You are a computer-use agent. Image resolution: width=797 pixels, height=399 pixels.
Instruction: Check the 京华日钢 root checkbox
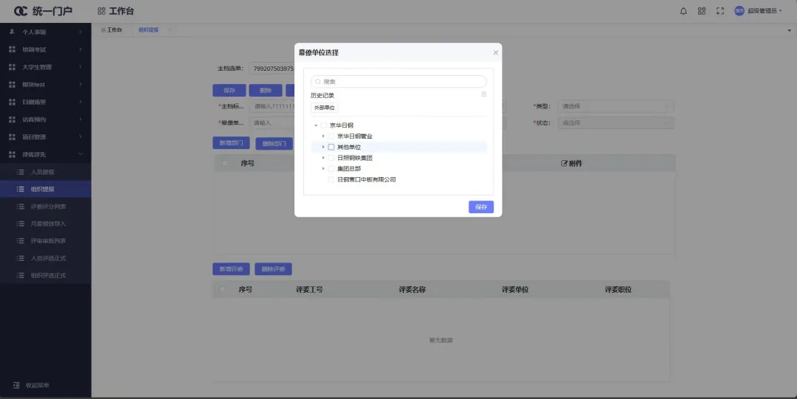(323, 125)
